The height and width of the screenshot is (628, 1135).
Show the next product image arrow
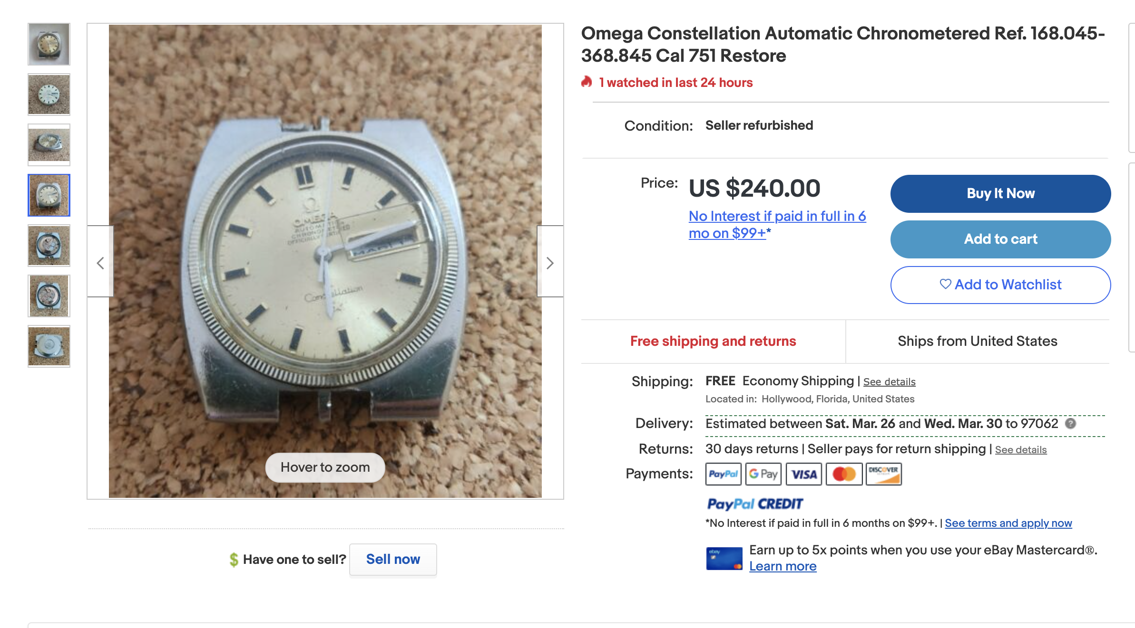tap(550, 263)
